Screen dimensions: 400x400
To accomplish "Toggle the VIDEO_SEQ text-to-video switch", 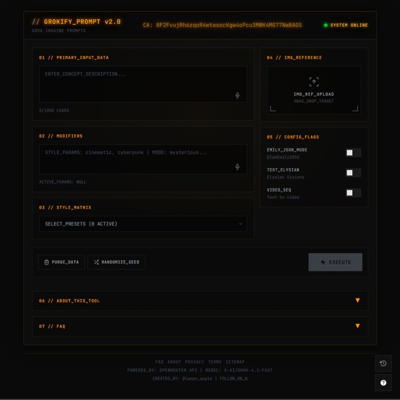I will pos(353,193).
